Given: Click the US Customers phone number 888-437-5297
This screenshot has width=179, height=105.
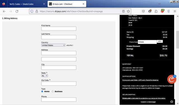Looking at the screenshot, I should click(x=138, y=68).
